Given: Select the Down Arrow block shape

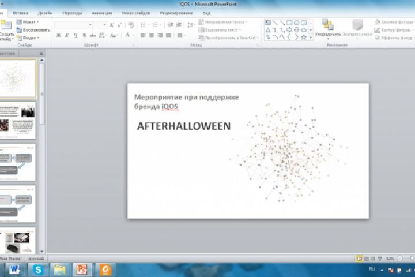Looking at the screenshot, I should 297,30.
